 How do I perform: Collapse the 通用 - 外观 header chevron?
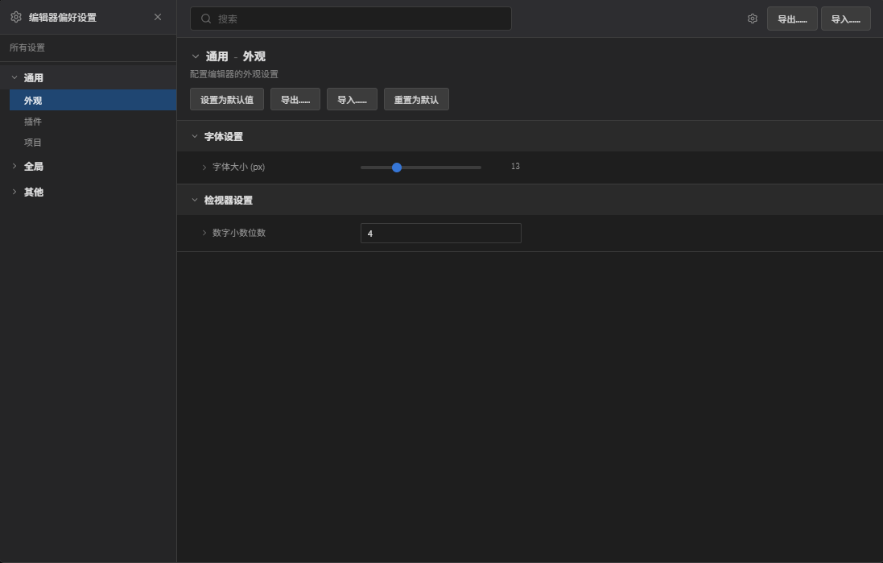[196, 56]
